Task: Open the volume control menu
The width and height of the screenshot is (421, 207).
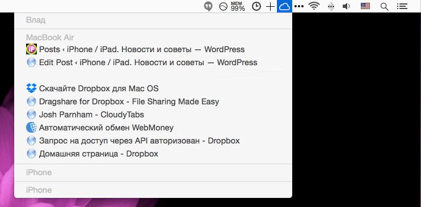Action: (x=346, y=6)
